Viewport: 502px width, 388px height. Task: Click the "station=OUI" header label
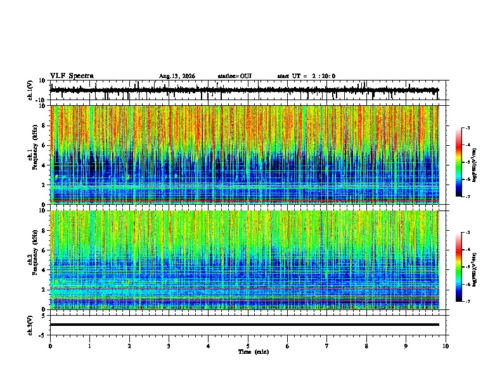point(235,76)
